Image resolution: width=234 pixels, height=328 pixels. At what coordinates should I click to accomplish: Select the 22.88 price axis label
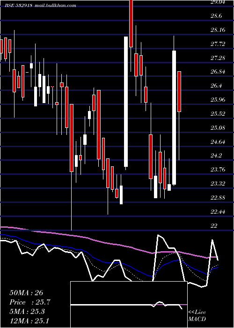coord(218,198)
